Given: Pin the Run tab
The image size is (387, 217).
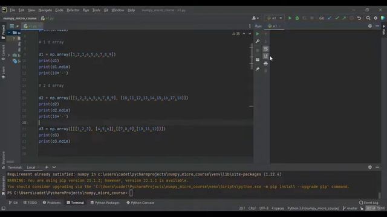Looking at the screenshot, I should point(258,69).
